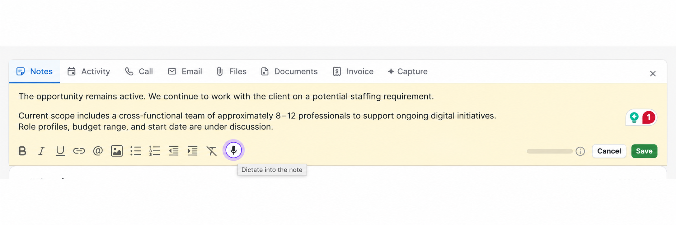Viewport: 676px width, 225px height.
Task: Underline the selected note text
Action: 60,151
